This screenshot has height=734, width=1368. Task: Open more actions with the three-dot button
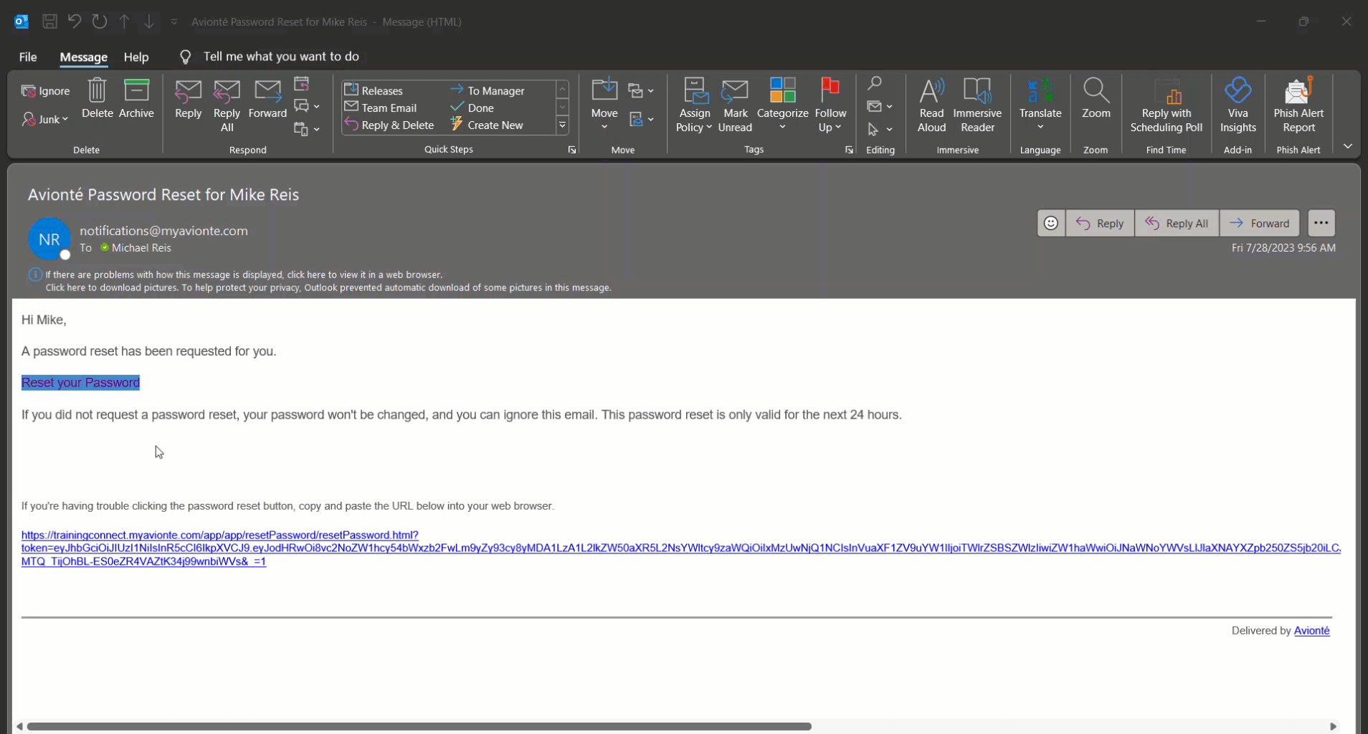[1321, 223]
